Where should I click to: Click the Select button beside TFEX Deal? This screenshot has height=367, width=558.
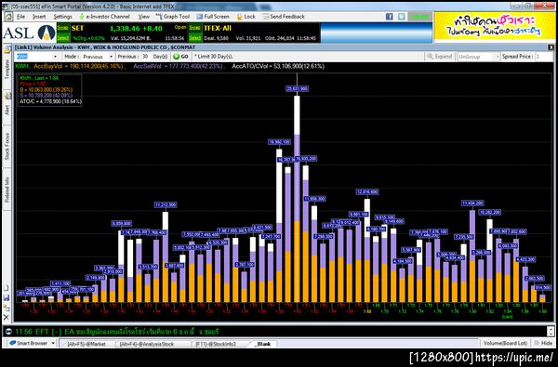(x=194, y=37)
